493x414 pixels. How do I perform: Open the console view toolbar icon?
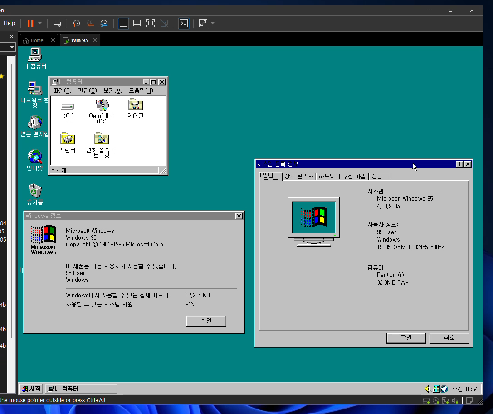point(184,23)
